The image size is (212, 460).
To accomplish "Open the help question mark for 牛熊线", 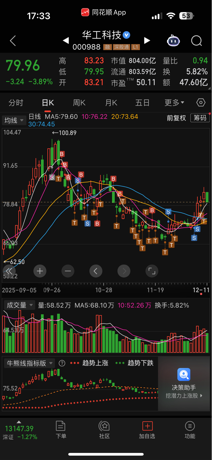I will [62, 363].
